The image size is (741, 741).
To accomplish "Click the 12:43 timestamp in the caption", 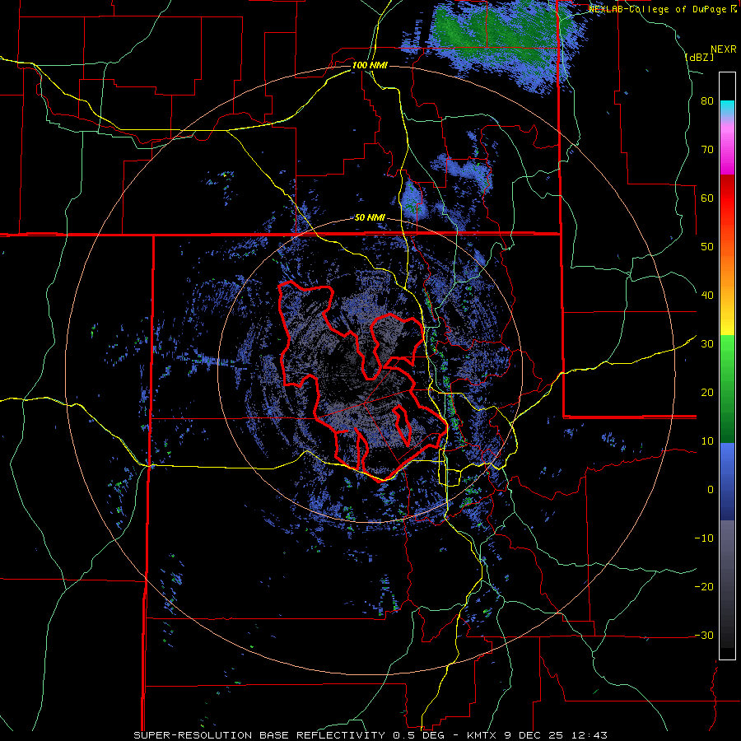I will (589, 735).
